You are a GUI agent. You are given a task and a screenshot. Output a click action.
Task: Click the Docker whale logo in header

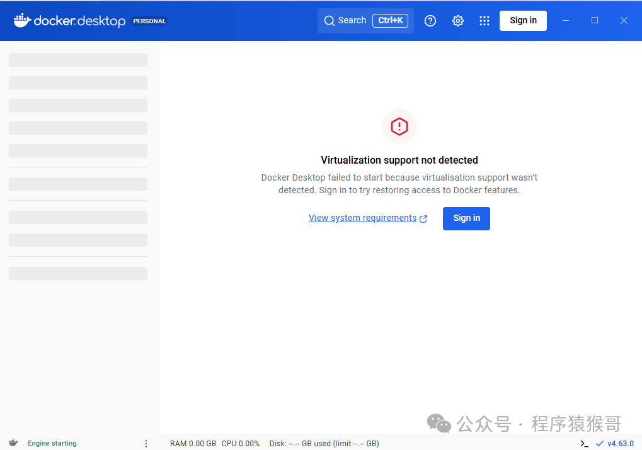(x=22, y=21)
